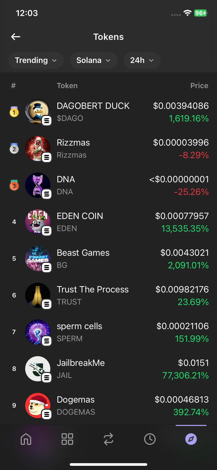Go back using the arrow icon

point(16,37)
